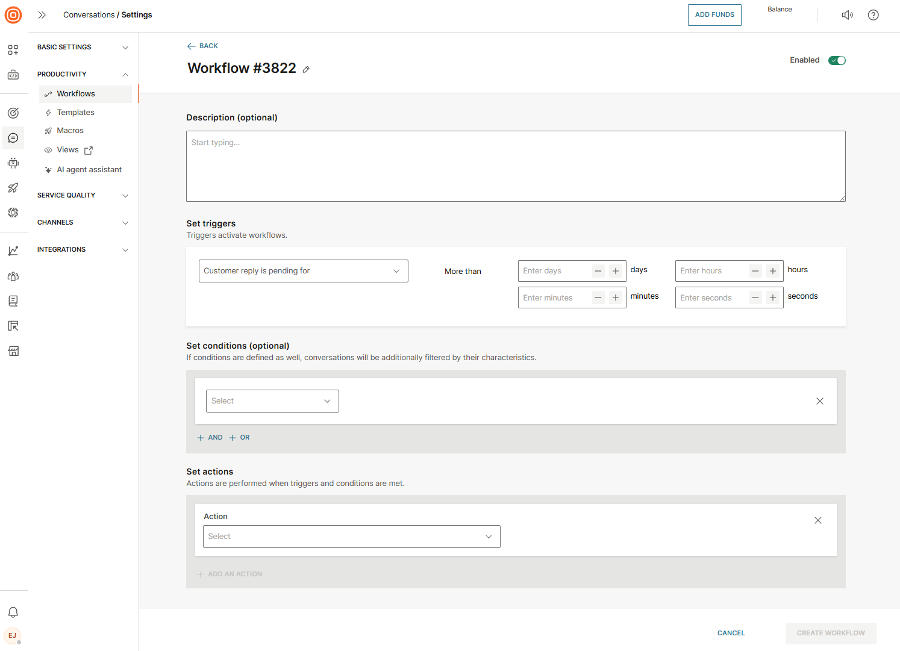Click into the Description text area
The image size is (900, 651).
click(515, 166)
